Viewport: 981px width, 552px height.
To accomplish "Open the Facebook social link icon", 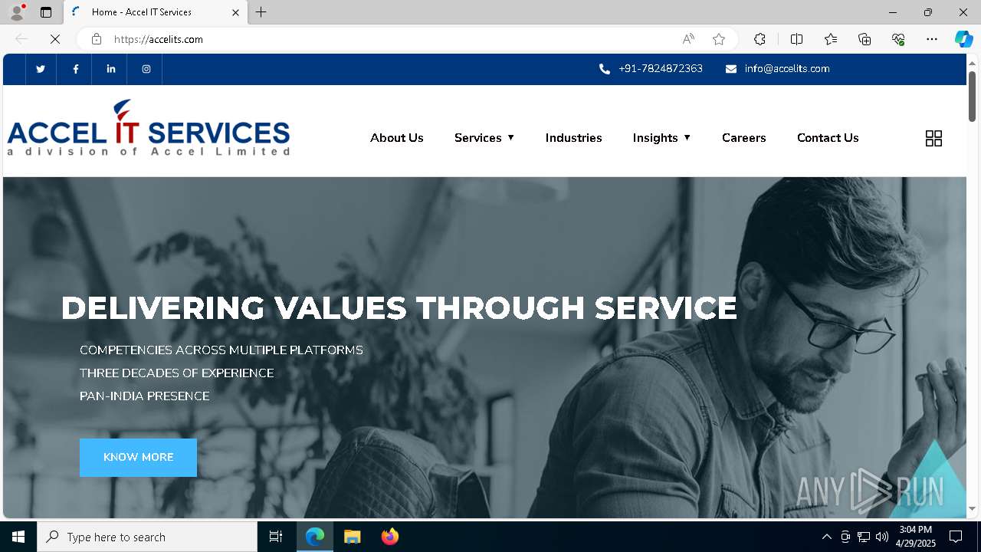I will 76,69.
